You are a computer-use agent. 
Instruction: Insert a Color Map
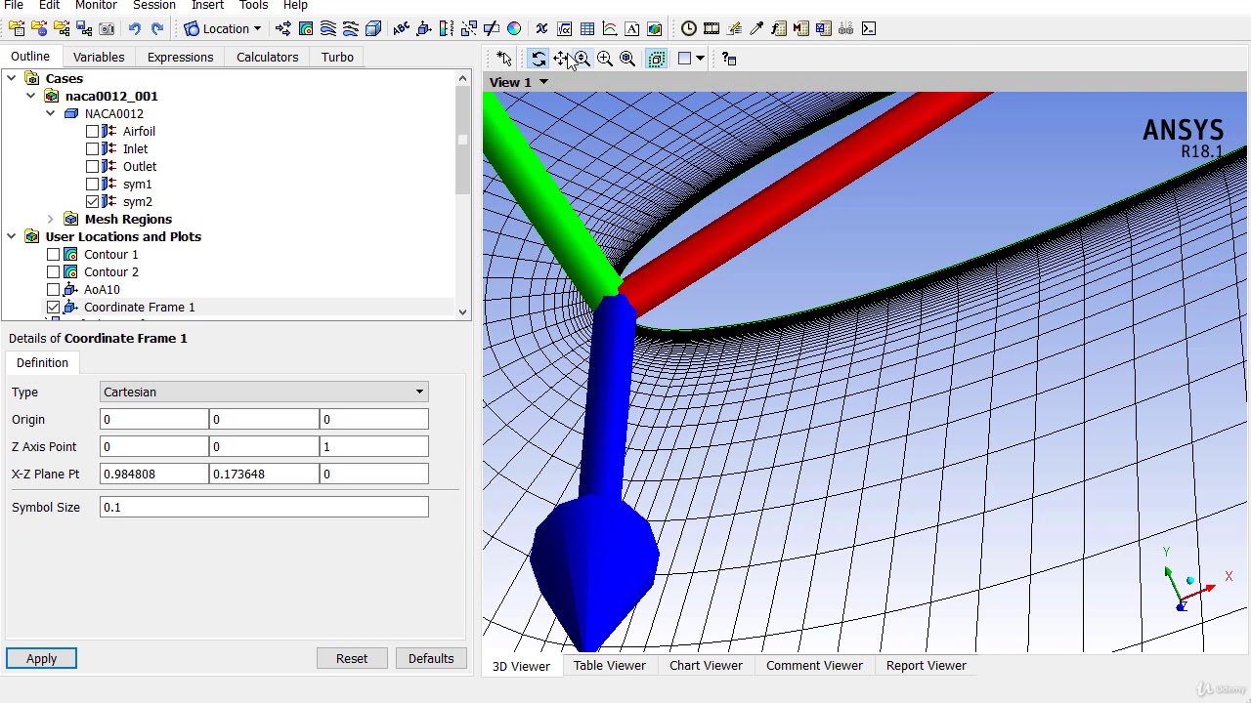[x=514, y=28]
